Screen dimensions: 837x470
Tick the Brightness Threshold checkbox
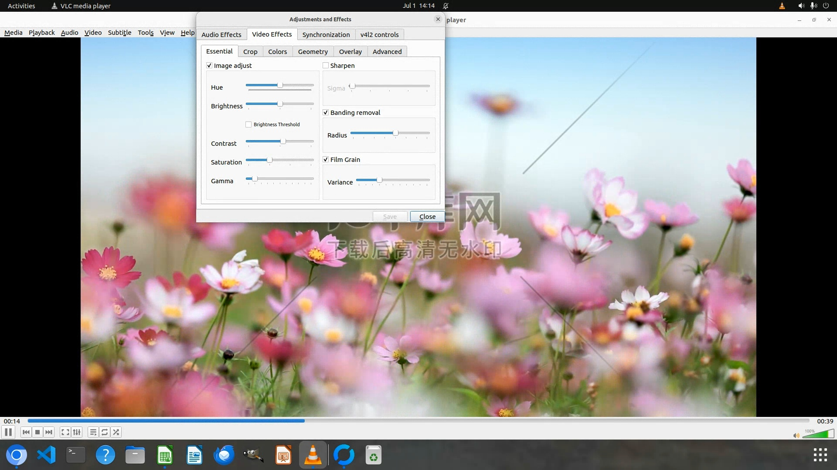pyautogui.click(x=248, y=124)
